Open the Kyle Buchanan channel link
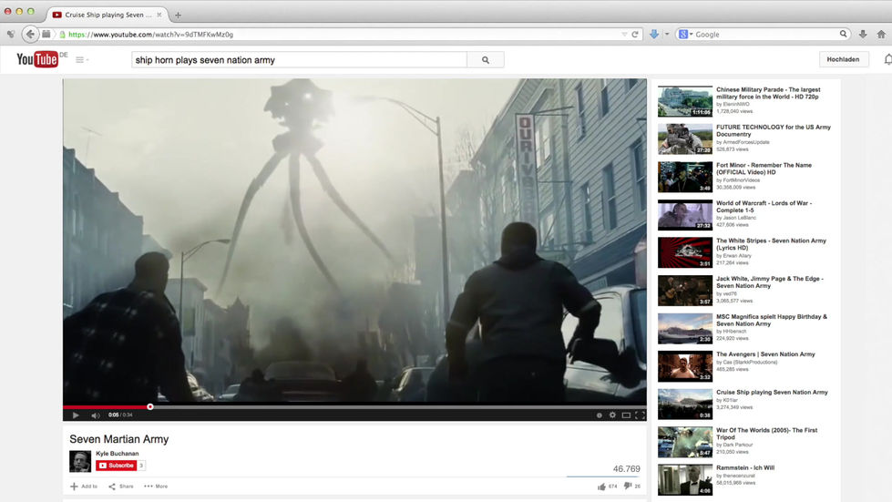Image resolution: width=892 pixels, height=502 pixels. [x=118, y=453]
